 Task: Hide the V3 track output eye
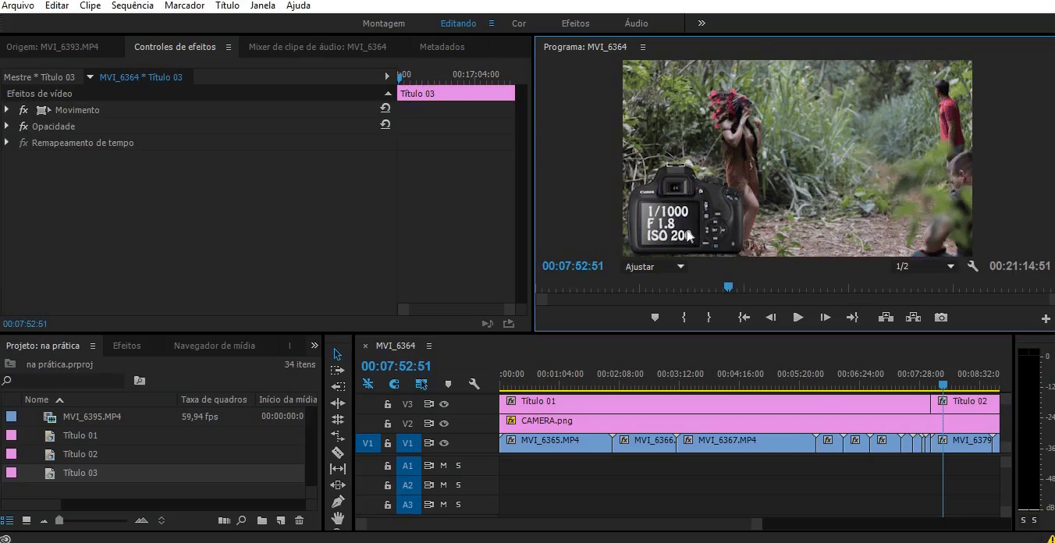coord(444,404)
